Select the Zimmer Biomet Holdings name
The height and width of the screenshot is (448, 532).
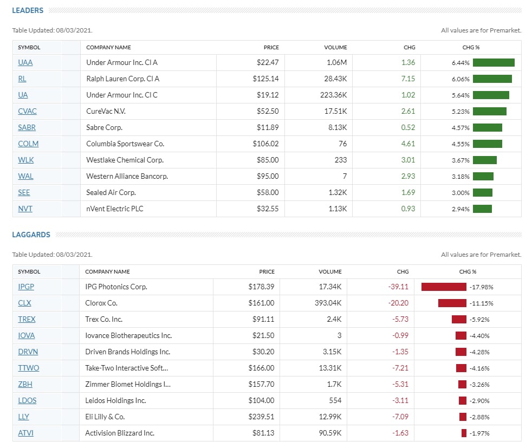[x=128, y=385]
